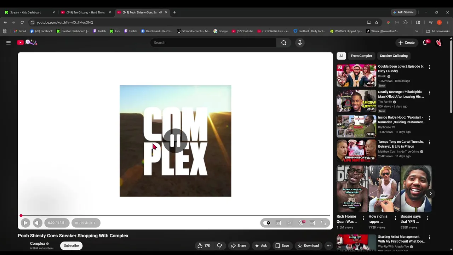Show next Shorts with arrow
The height and width of the screenshot is (255, 453).
click(x=430, y=193)
